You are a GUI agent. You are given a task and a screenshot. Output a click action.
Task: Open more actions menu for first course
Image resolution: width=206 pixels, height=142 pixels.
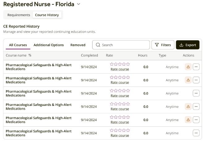tap(196, 67)
